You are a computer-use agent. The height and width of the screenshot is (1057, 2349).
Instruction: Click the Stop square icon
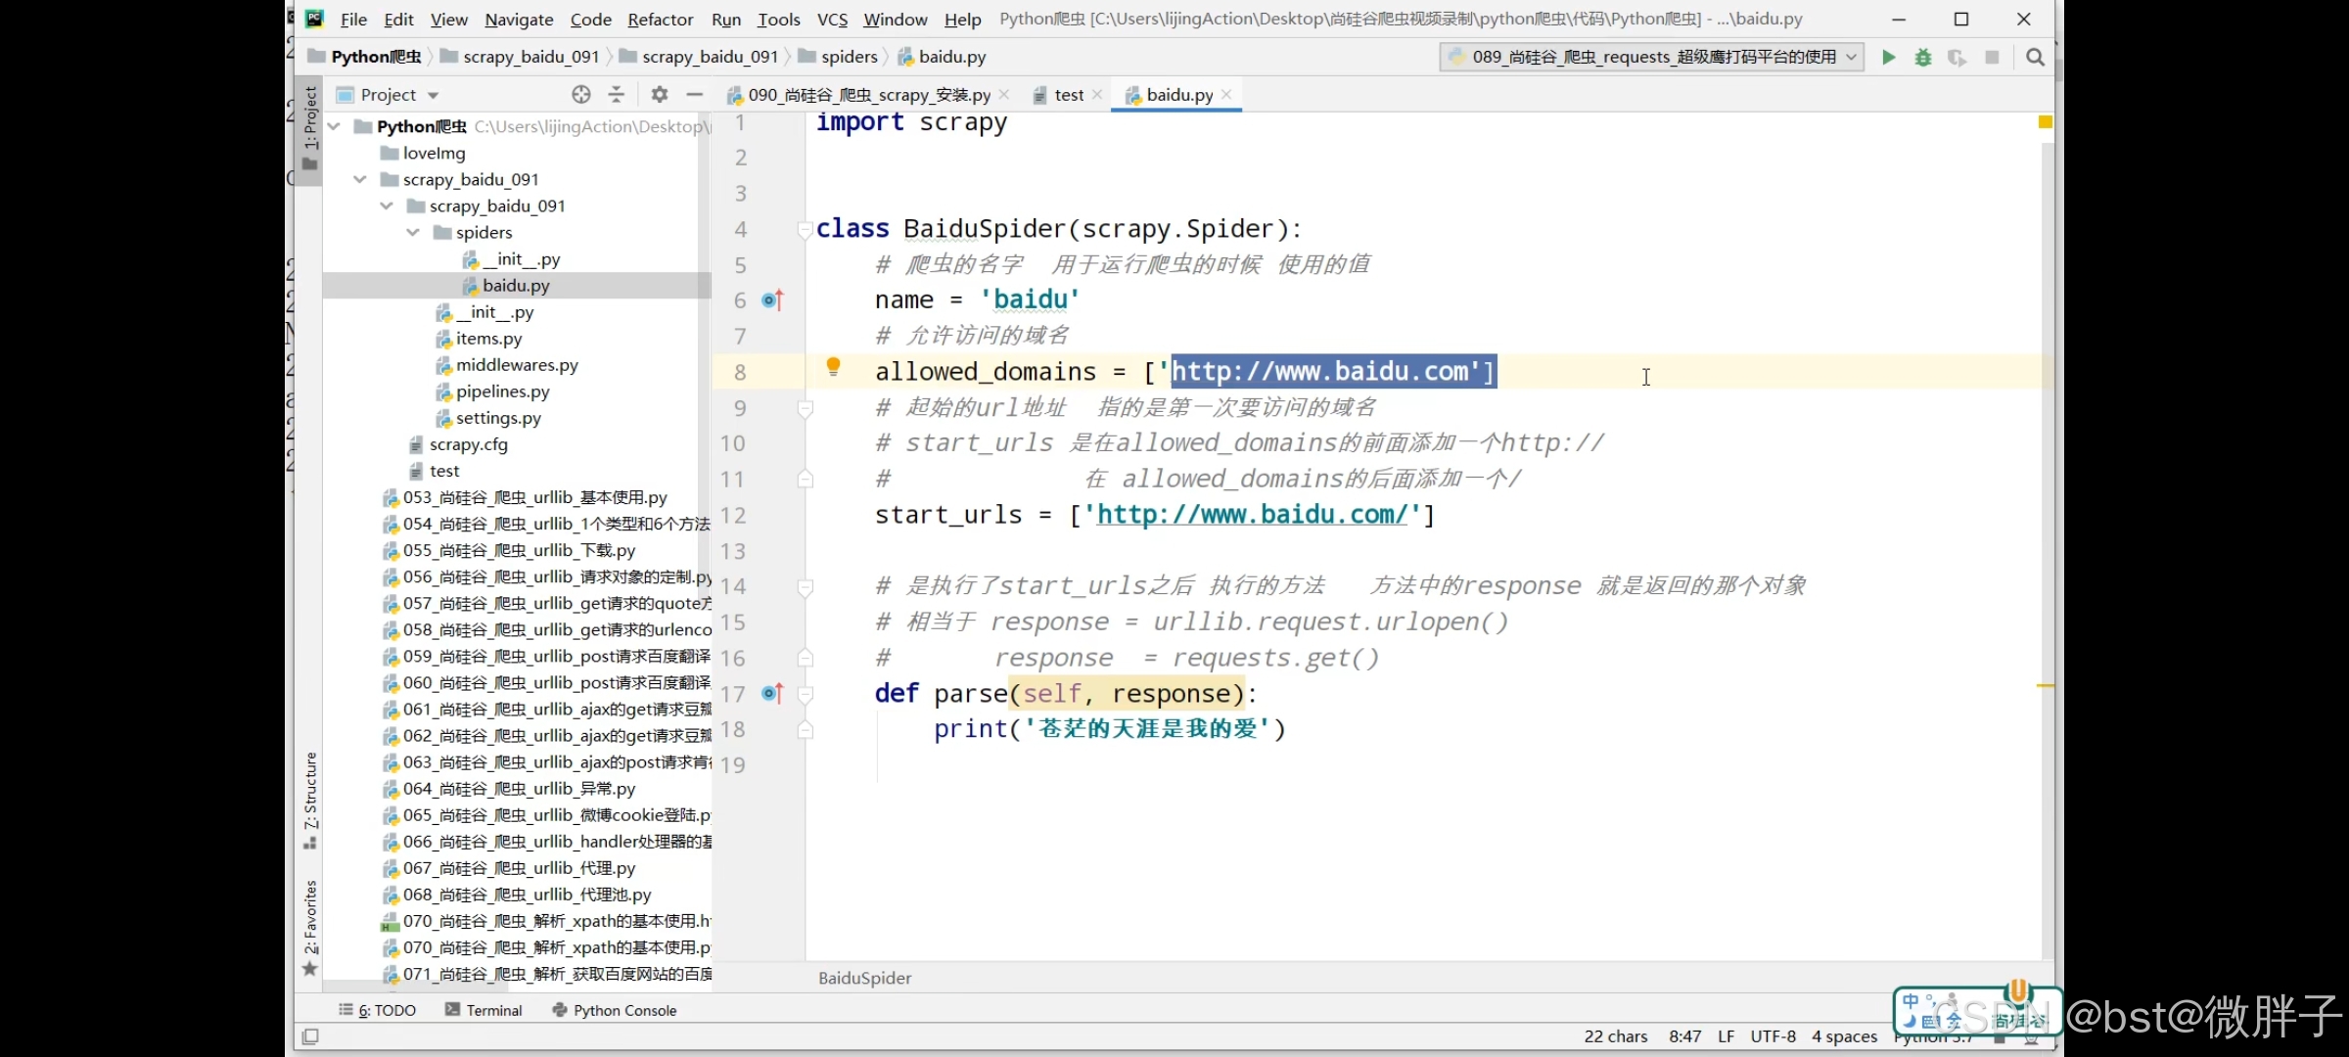click(1992, 57)
